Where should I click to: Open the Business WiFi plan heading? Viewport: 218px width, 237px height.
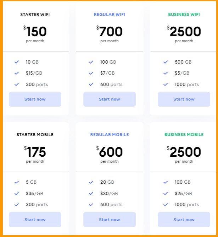184,15
